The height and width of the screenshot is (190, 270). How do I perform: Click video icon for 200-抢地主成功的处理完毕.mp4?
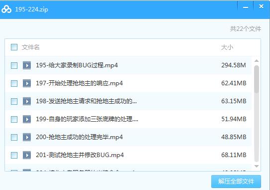point(27,137)
